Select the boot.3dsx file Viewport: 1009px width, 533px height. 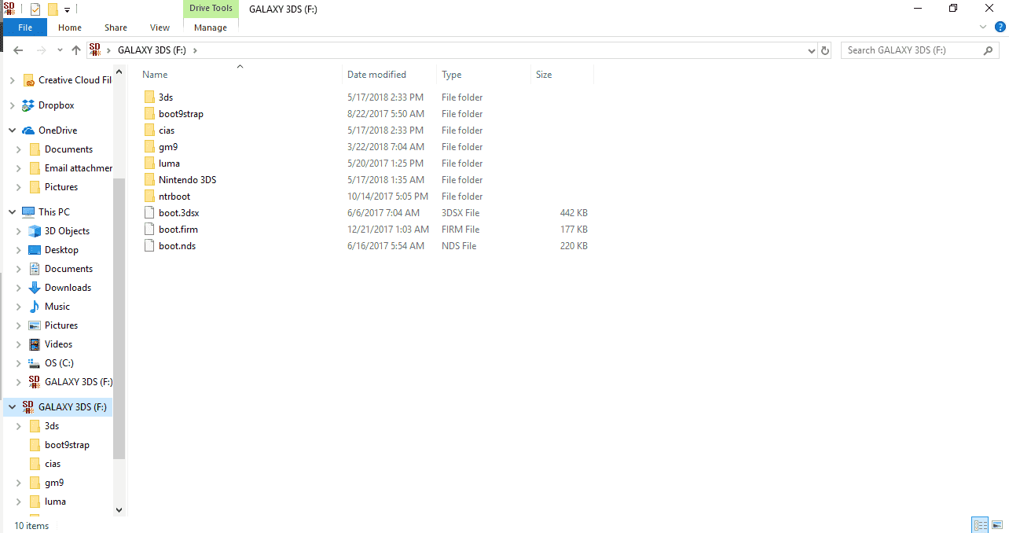(x=178, y=213)
